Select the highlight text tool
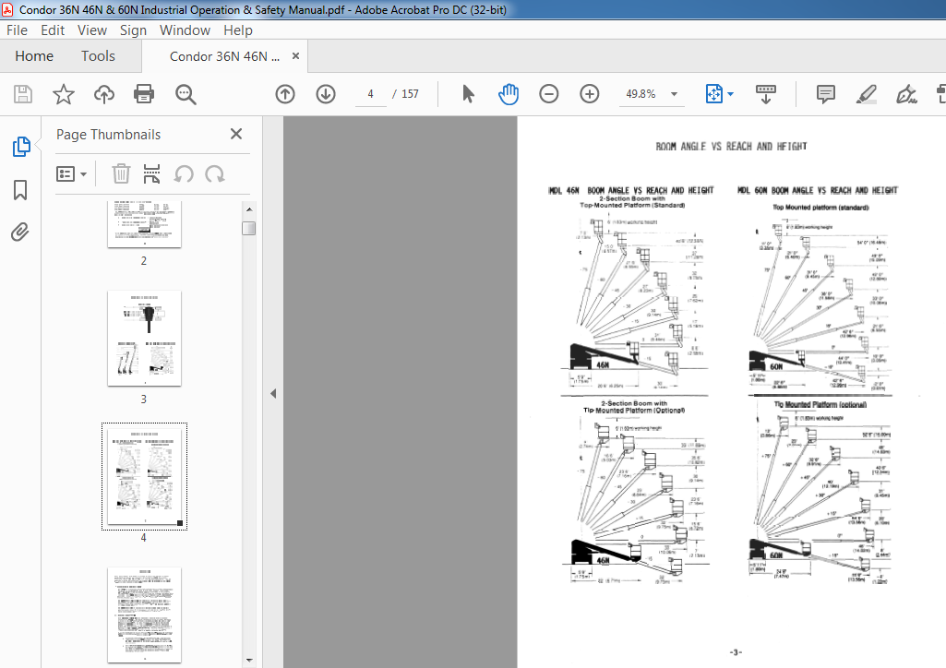Viewport: 946px width, 668px height. point(867,94)
